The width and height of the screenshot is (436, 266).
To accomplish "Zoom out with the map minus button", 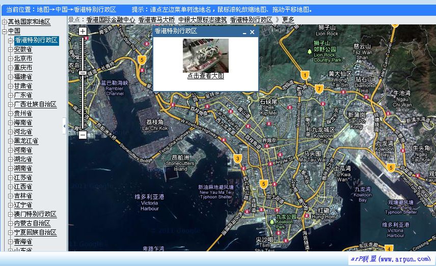I will (83, 135).
